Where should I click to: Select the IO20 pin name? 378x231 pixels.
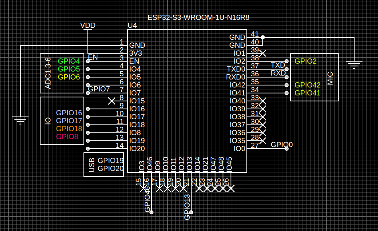(x=137, y=149)
